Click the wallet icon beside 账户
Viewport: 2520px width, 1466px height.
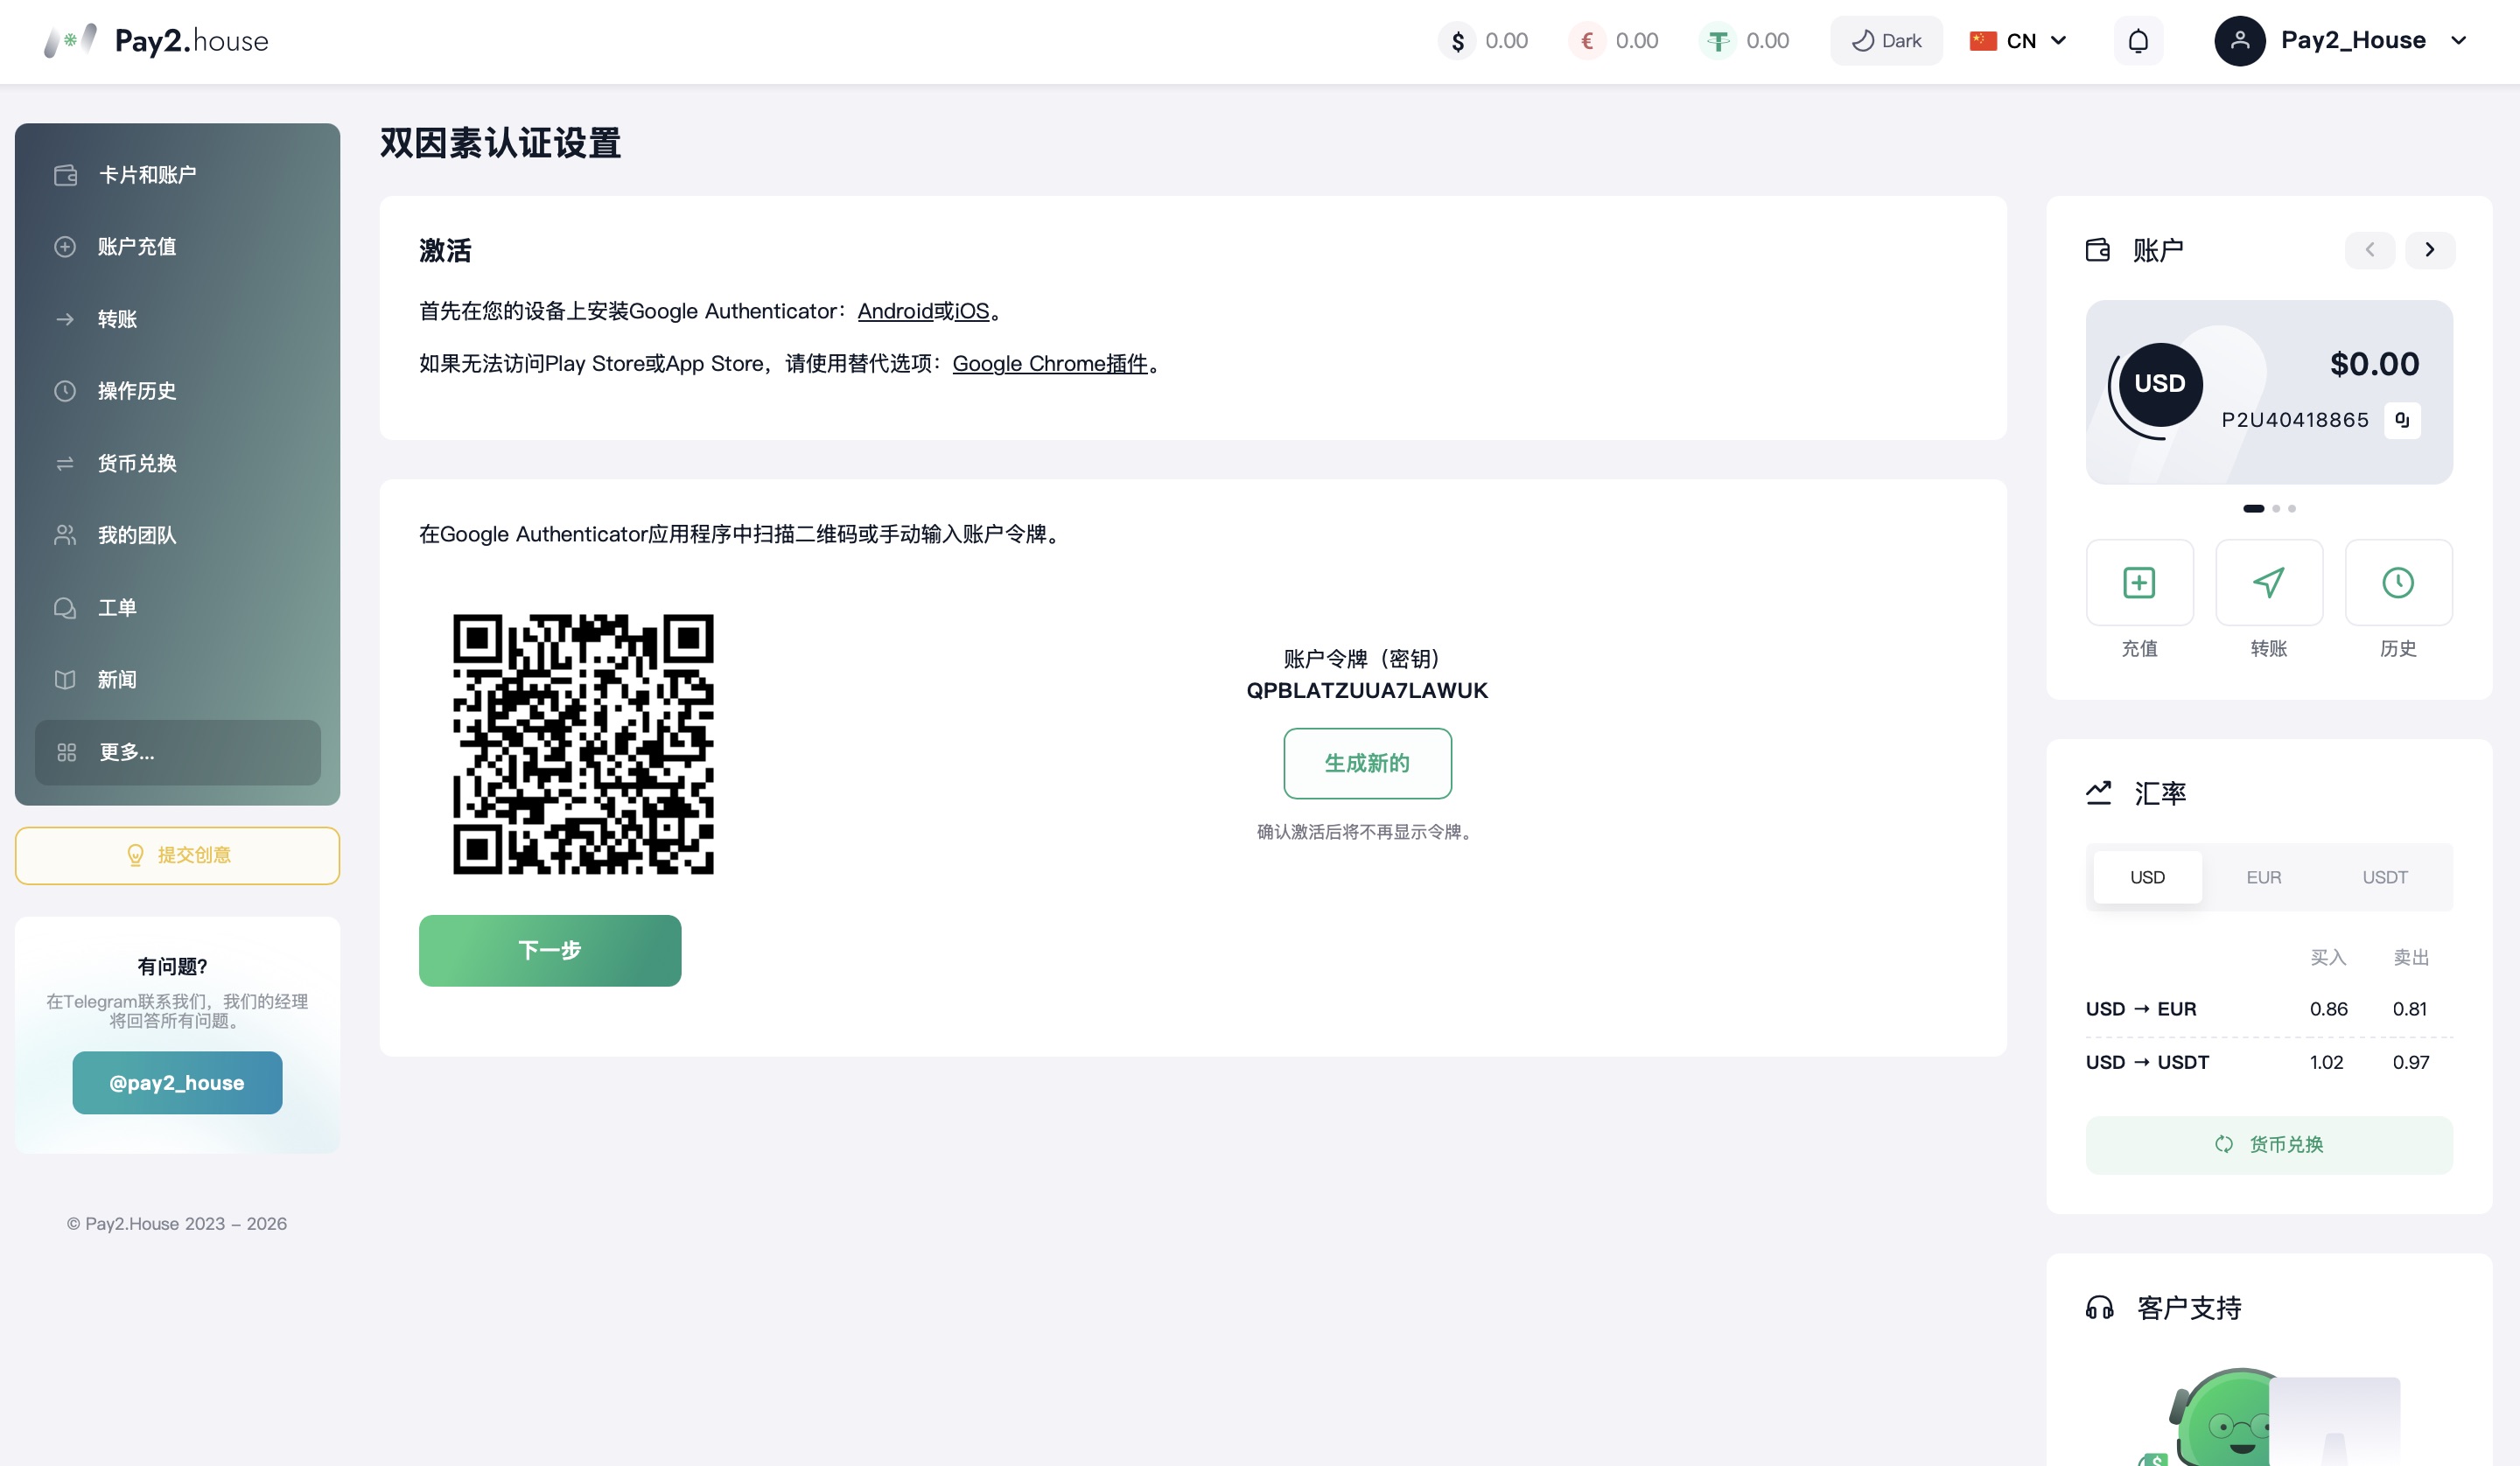2098,250
